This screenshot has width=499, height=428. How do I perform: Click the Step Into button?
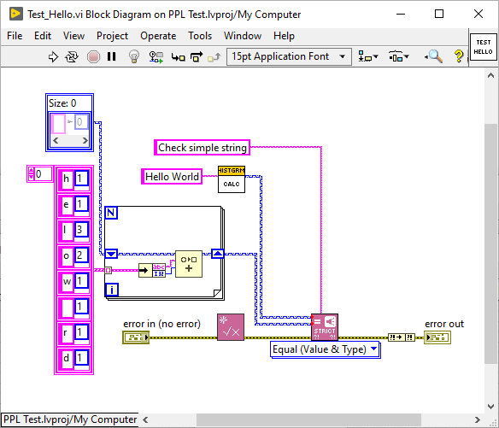(179, 57)
